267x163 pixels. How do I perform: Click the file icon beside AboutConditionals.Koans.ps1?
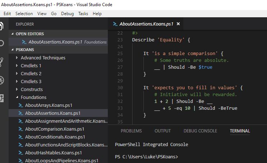(21, 137)
